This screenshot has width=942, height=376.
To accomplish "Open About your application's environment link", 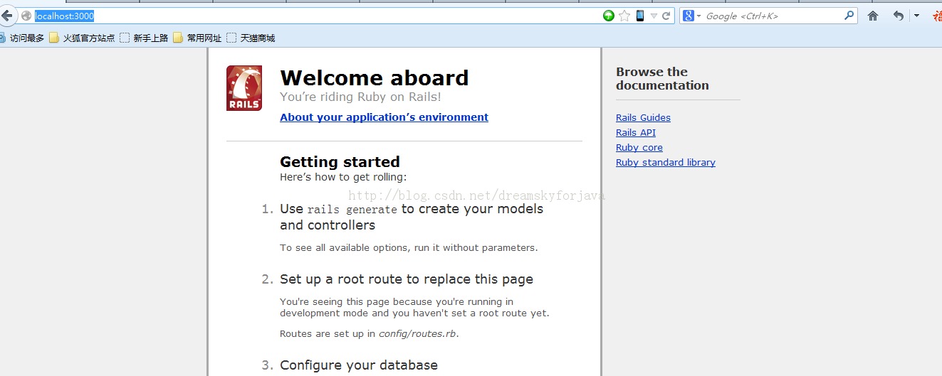I will click(384, 117).
